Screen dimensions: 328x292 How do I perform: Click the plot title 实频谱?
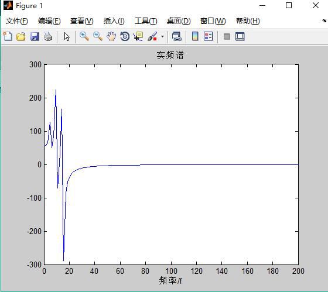[x=170, y=56]
